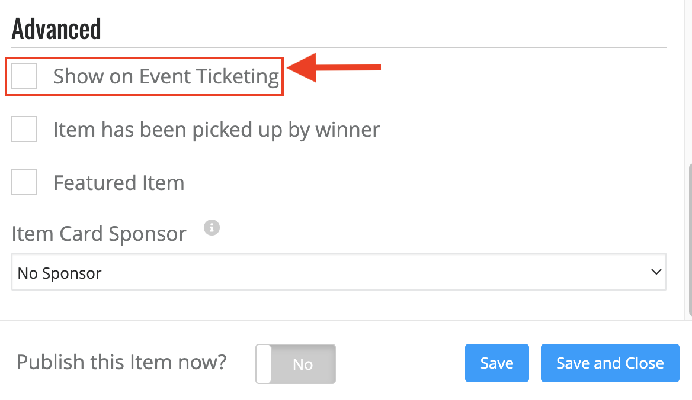Click the Save and Close button
The width and height of the screenshot is (692, 400).
tap(610, 363)
